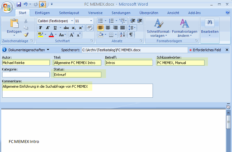
Task: Toggle bold (F) formatting
Action: click(x=41, y=28)
